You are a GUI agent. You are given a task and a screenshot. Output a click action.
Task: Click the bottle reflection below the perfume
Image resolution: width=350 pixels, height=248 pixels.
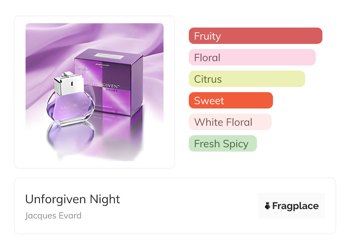(71, 138)
